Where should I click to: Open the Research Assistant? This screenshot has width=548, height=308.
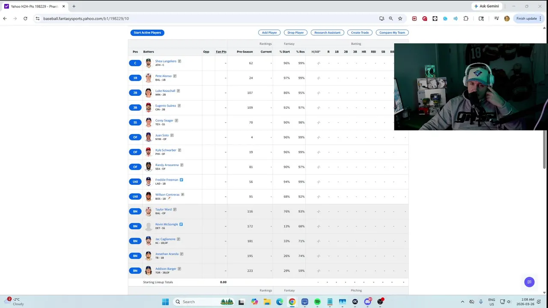pos(328,33)
